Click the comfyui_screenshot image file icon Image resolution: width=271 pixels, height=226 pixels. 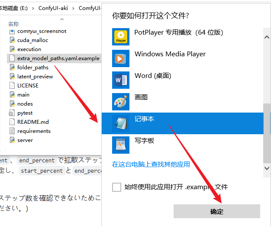tap(12, 32)
